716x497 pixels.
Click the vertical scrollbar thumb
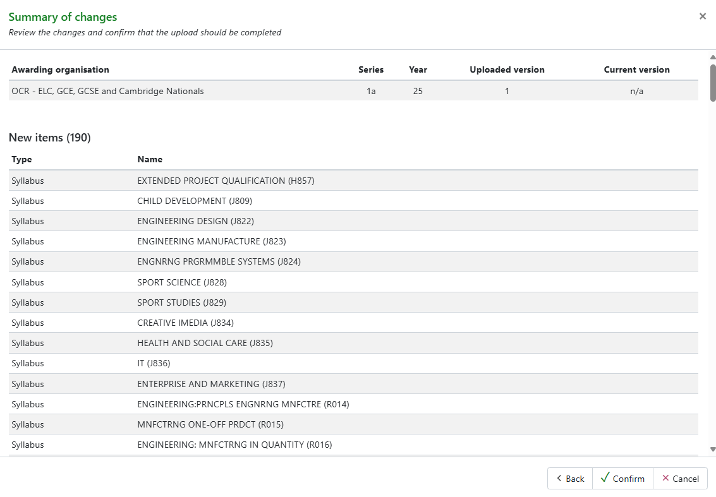pos(713,83)
